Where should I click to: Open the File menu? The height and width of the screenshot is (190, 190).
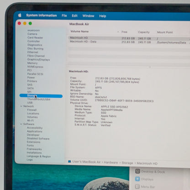(64, 16)
